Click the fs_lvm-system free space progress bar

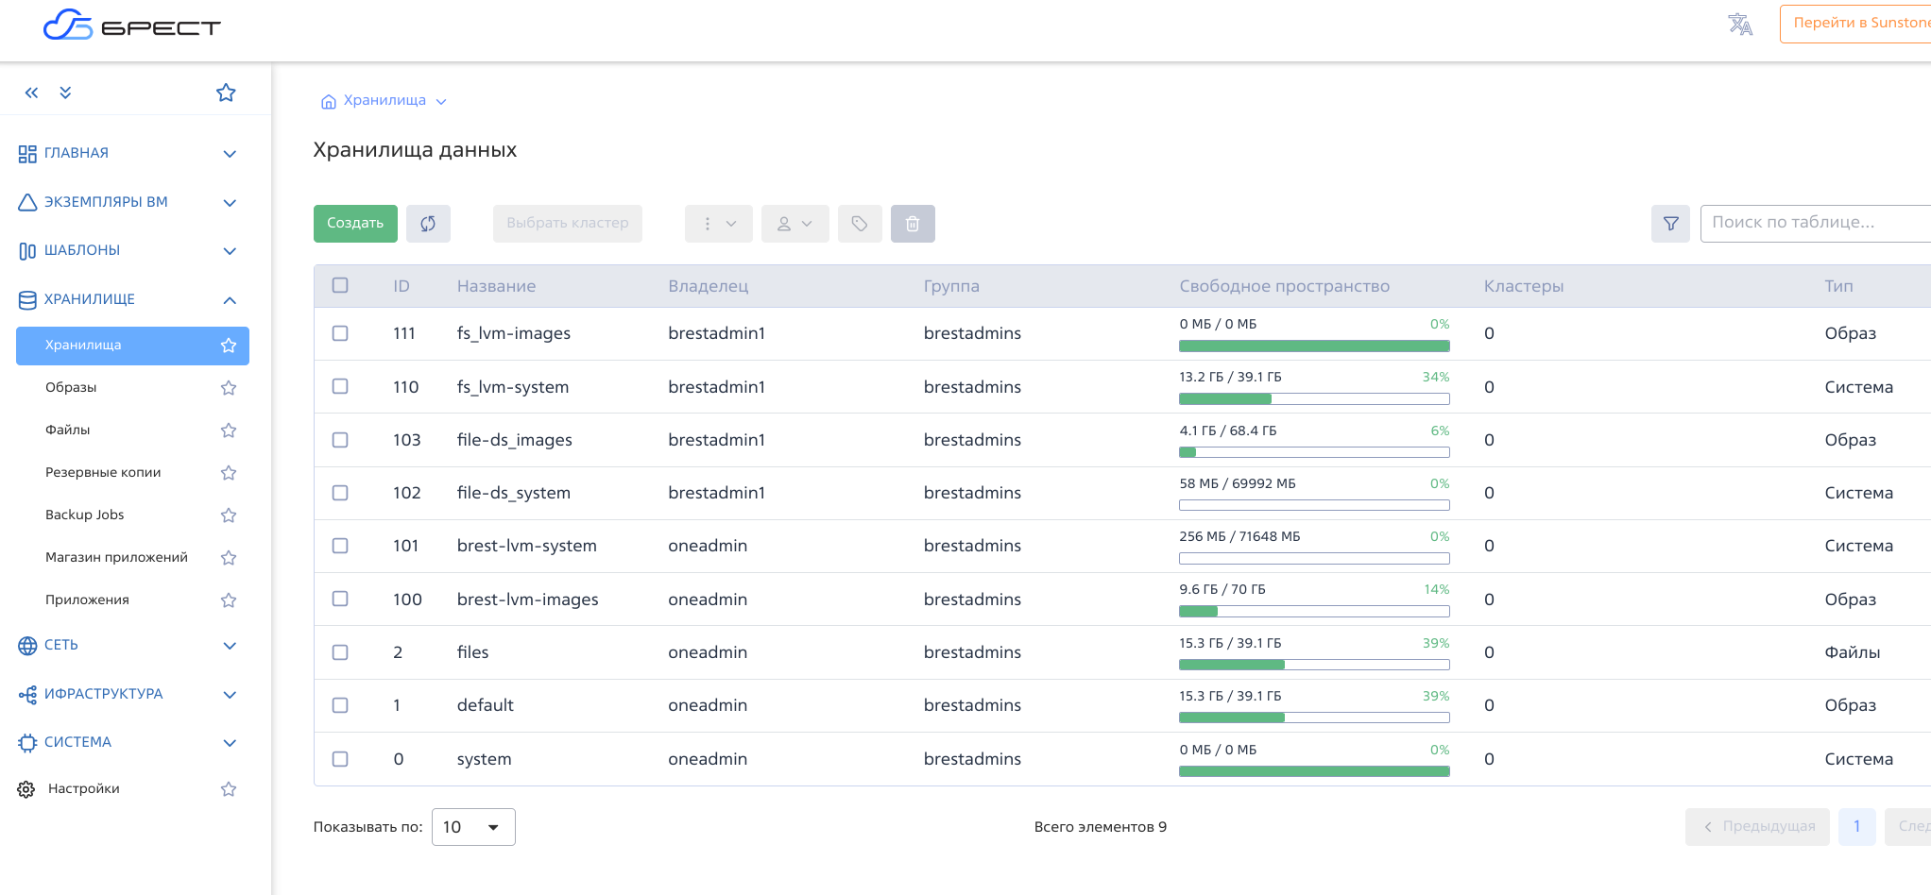(1313, 398)
